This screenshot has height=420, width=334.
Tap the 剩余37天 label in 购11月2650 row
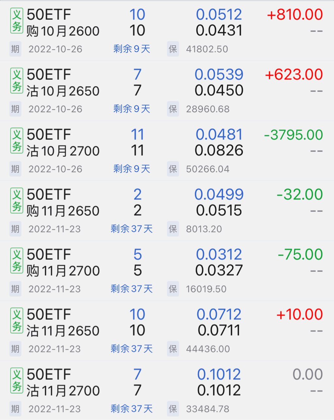coord(132,229)
